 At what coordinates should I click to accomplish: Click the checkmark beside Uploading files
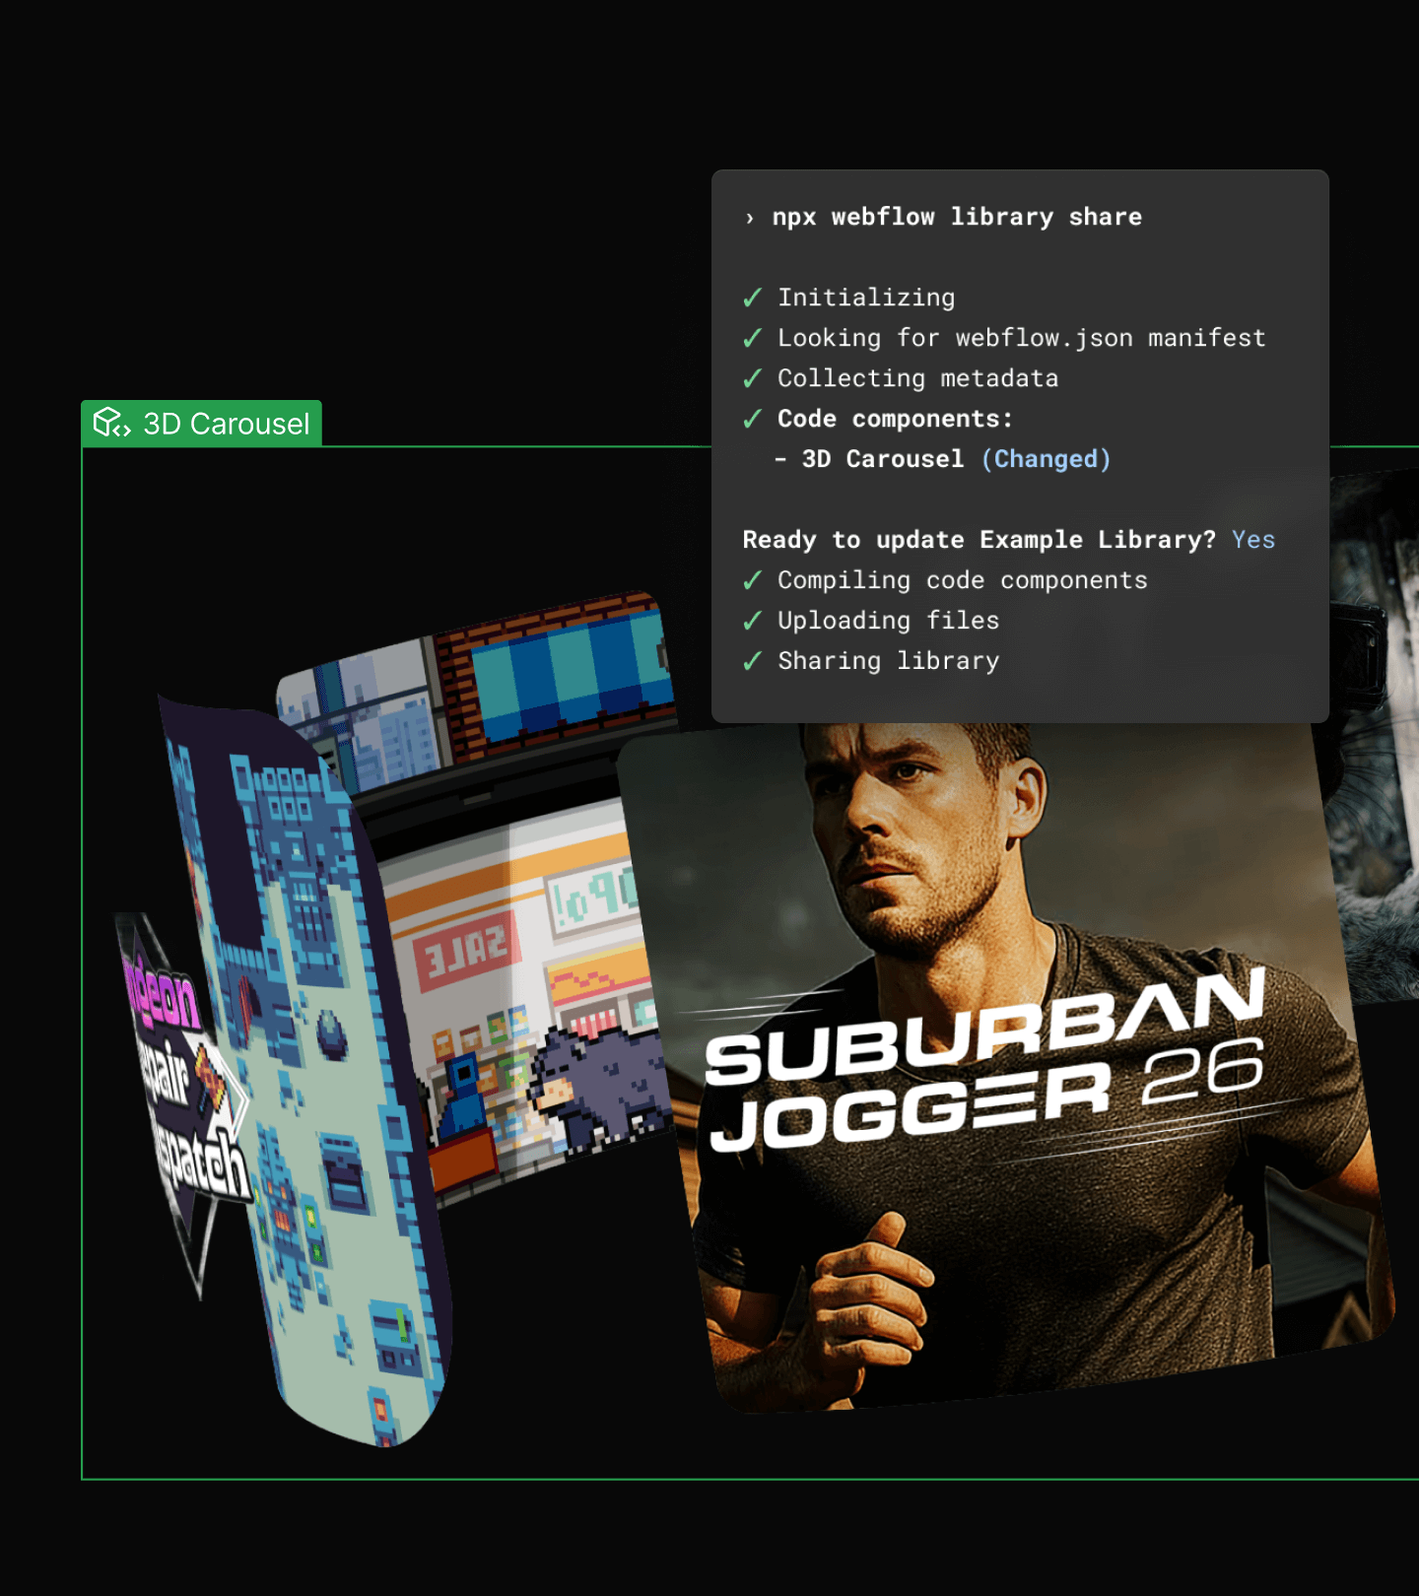(x=753, y=622)
